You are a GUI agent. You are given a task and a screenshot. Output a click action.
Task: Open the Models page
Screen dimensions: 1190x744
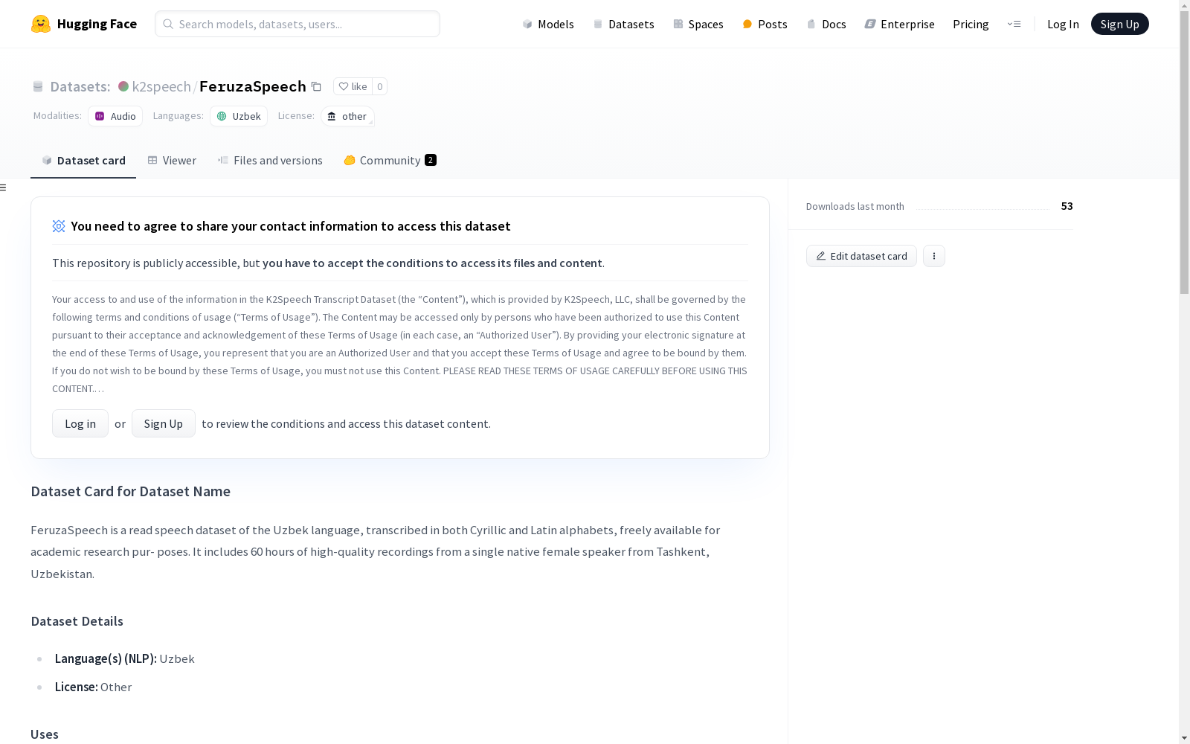(x=548, y=24)
